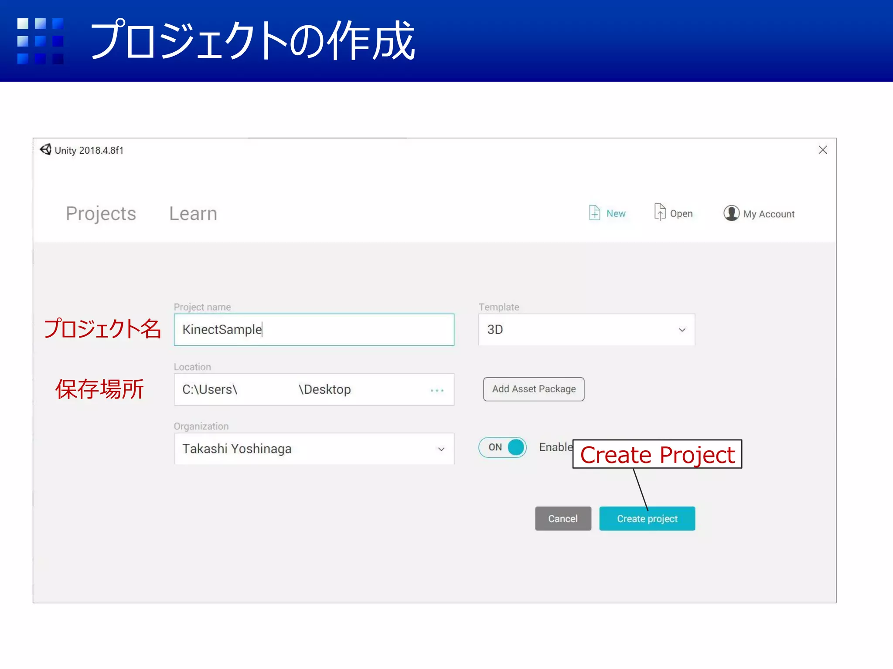Close the Unity 2018.4.8f1 window
Screen dimensions: 893x669
pyautogui.click(x=823, y=150)
